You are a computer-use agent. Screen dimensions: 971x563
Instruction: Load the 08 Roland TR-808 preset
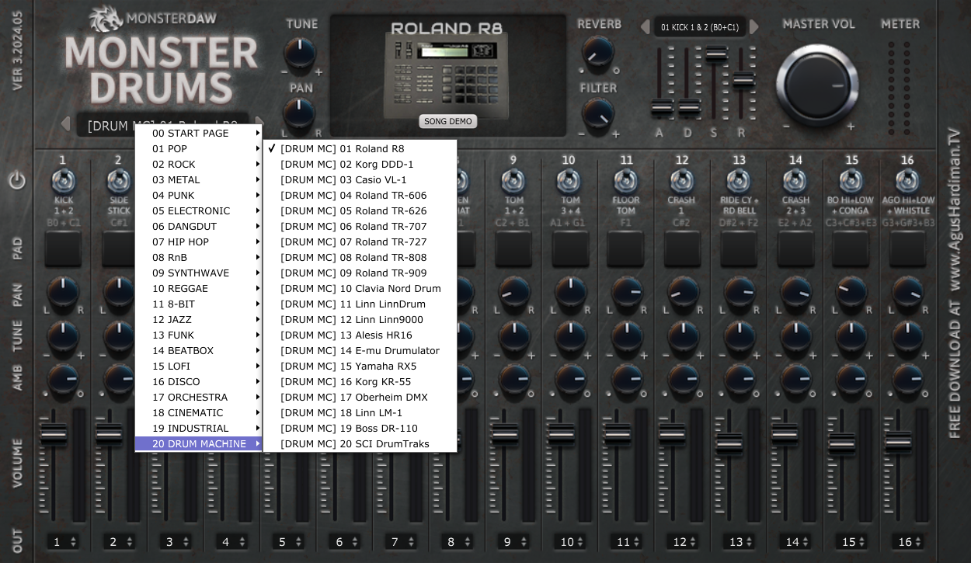click(360, 257)
